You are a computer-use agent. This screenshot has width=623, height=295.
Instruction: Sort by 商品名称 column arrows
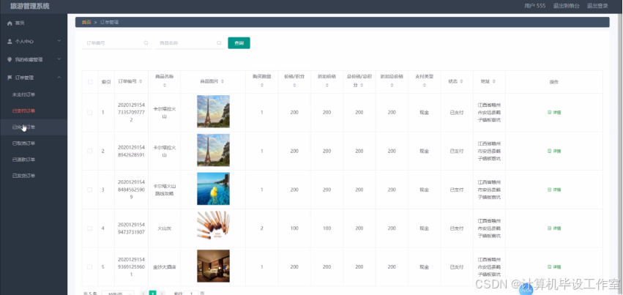coord(165,86)
